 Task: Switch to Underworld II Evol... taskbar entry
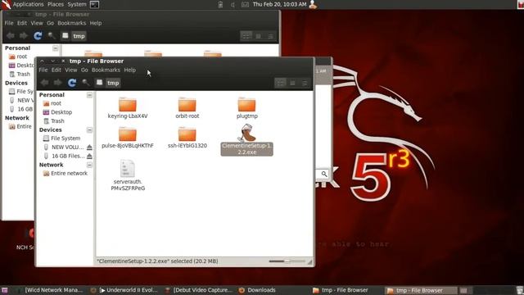124,290
